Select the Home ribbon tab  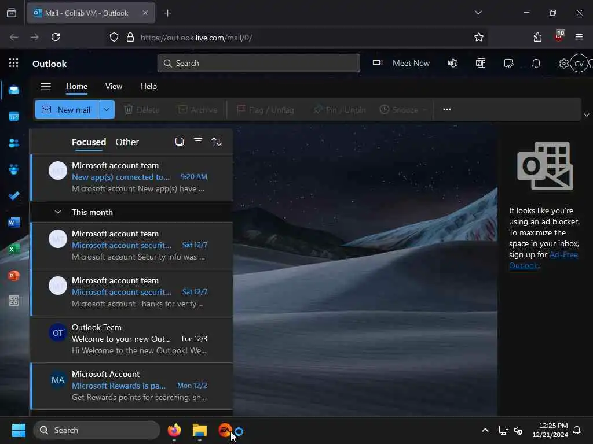click(x=77, y=87)
